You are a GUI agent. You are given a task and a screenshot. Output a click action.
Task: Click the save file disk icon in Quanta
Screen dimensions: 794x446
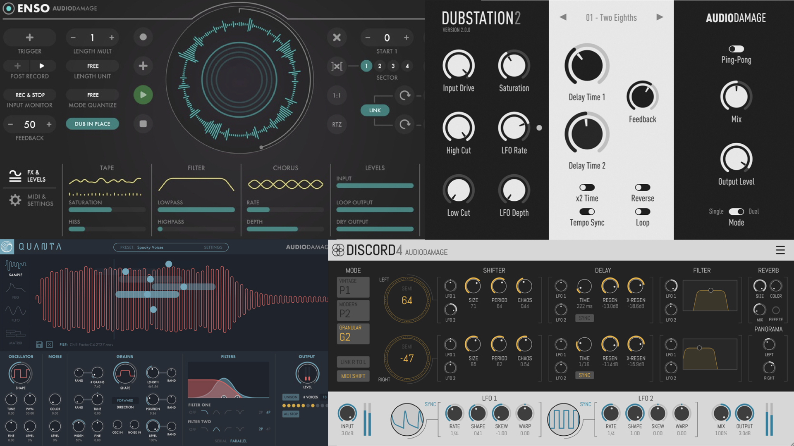click(x=39, y=344)
